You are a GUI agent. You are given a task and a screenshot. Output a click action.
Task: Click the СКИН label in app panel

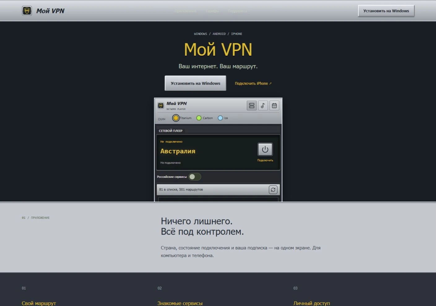tap(162, 119)
